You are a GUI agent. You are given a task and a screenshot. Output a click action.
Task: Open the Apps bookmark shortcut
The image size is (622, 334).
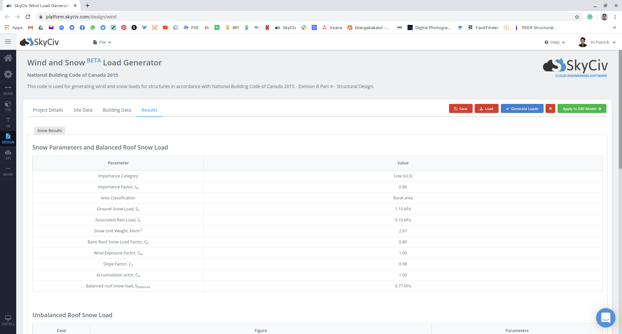click(x=14, y=28)
